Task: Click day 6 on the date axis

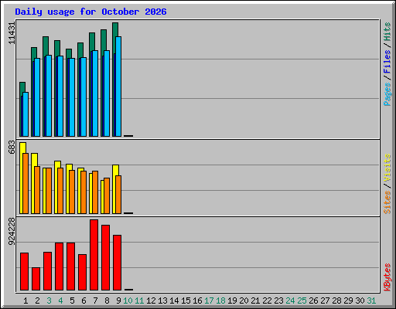Action: tap(84, 301)
